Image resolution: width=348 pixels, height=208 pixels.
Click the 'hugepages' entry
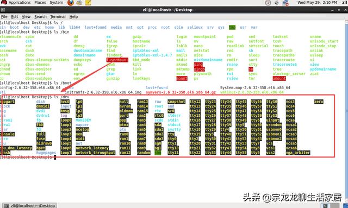46,153
